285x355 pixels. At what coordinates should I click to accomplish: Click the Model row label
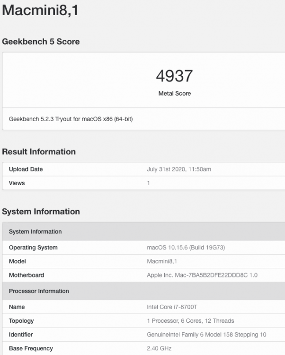click(17, 261)
